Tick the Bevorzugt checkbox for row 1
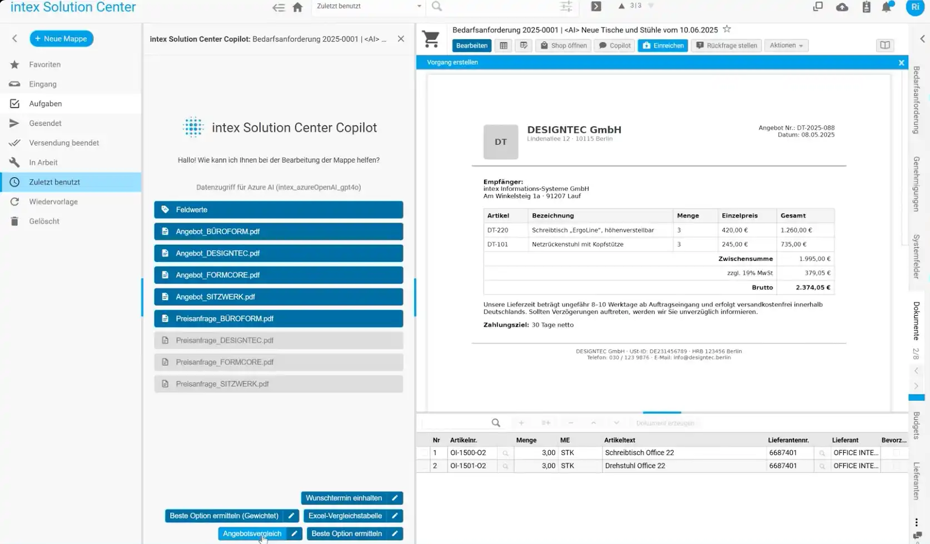 pyautogui.click(x=896, y=453)
